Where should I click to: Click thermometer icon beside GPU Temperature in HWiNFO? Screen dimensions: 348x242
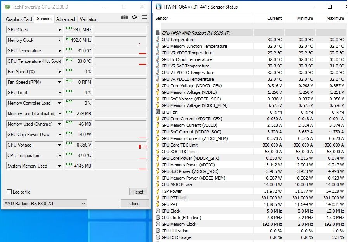point(158,40)
